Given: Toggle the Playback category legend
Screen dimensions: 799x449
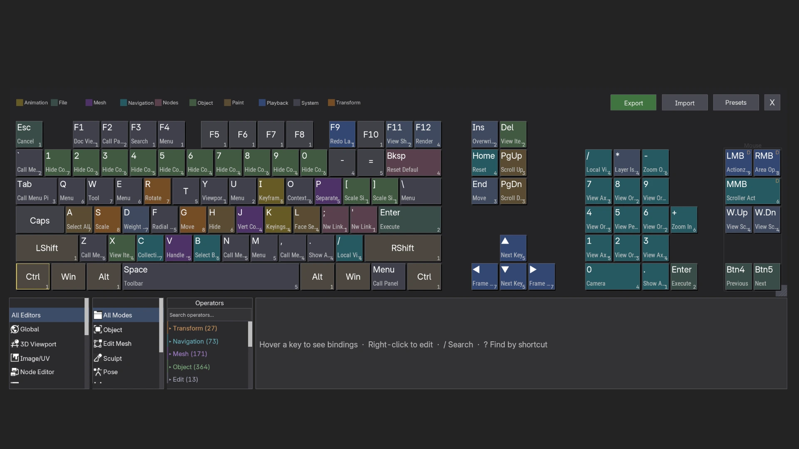Looking at the screenshot, I should coord(273,103).
